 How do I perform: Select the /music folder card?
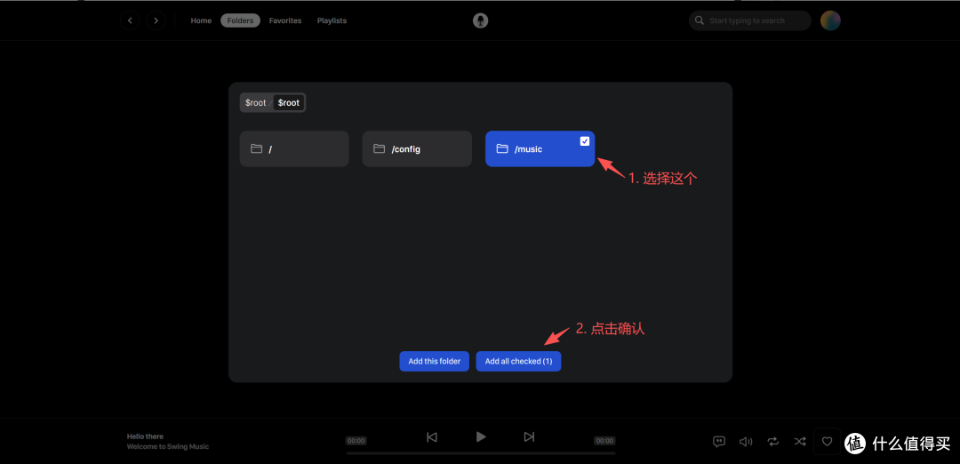(x=540, y=148)
